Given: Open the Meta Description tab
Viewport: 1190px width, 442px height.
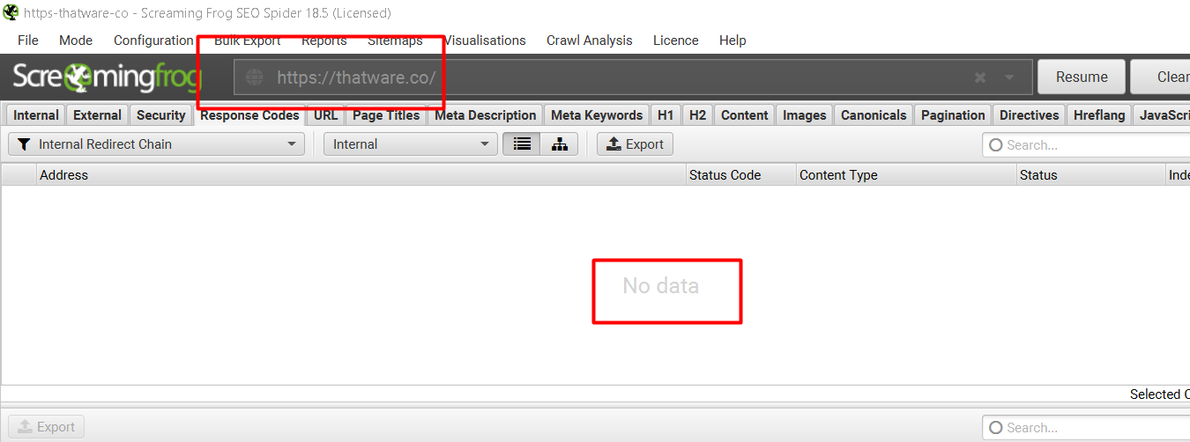Looking at the screenshot, I should point(486,115).
